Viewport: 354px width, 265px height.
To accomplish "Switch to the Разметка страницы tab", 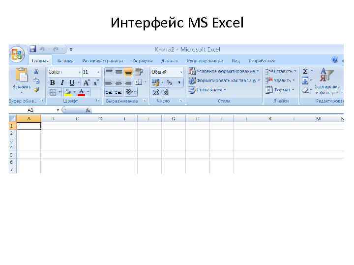I will click(x=103, y=61).
